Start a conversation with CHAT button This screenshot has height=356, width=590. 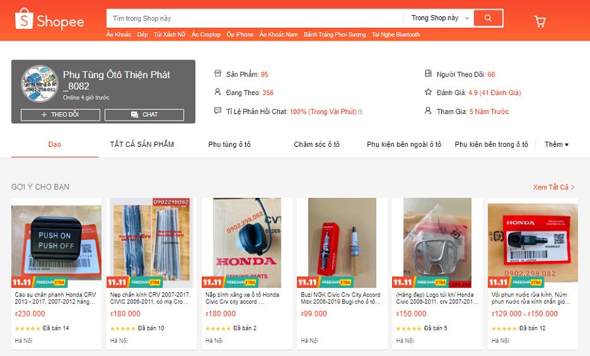click(x=144, y=115)
